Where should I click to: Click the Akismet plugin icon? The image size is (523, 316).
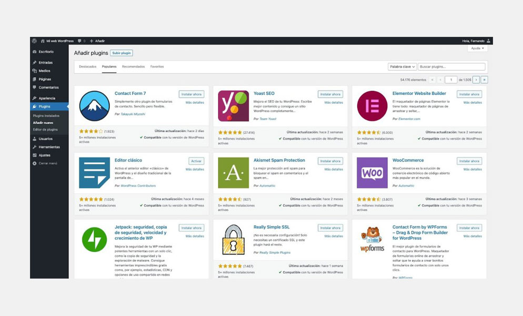click(234, 173)
